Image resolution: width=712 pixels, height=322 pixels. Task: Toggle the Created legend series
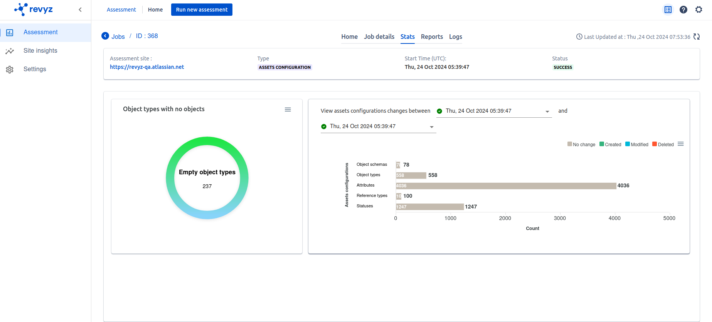[610, 144]
